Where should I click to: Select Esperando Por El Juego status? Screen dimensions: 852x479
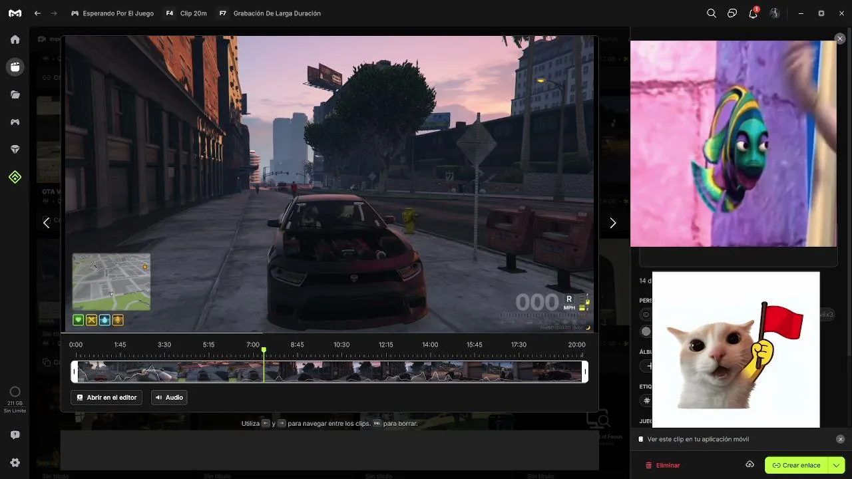point(112,13)
